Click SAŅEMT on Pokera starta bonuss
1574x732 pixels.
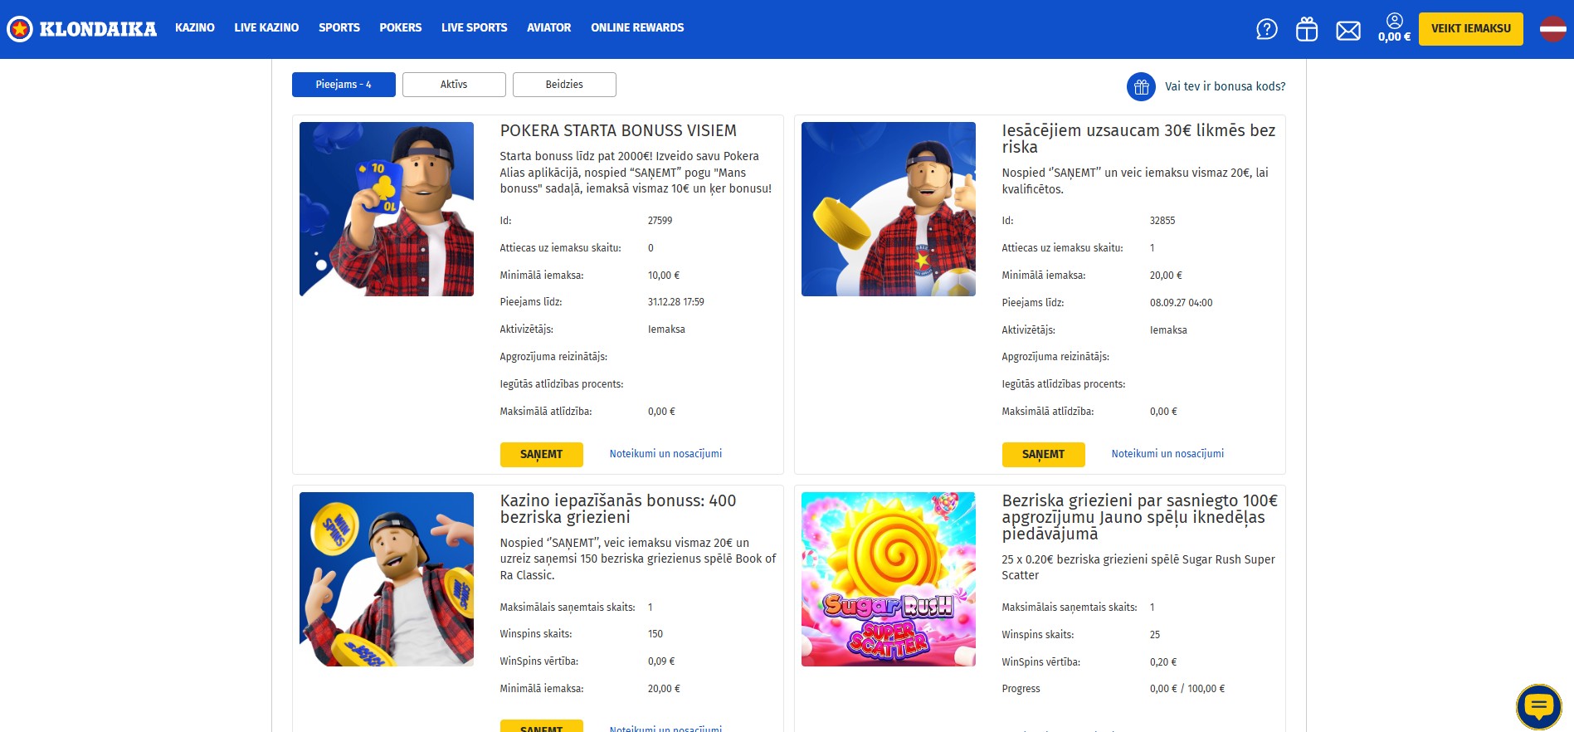click(541, 454)
